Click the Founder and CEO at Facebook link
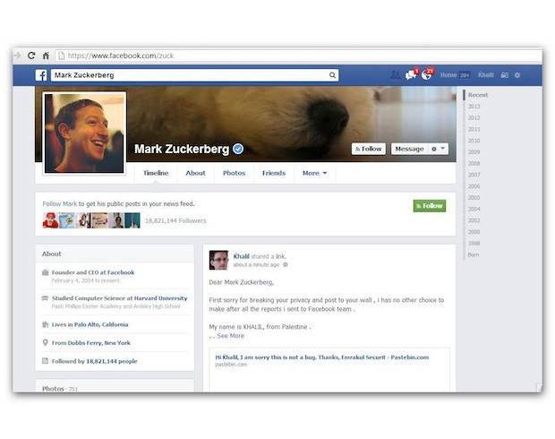 (x=93, y=272)
